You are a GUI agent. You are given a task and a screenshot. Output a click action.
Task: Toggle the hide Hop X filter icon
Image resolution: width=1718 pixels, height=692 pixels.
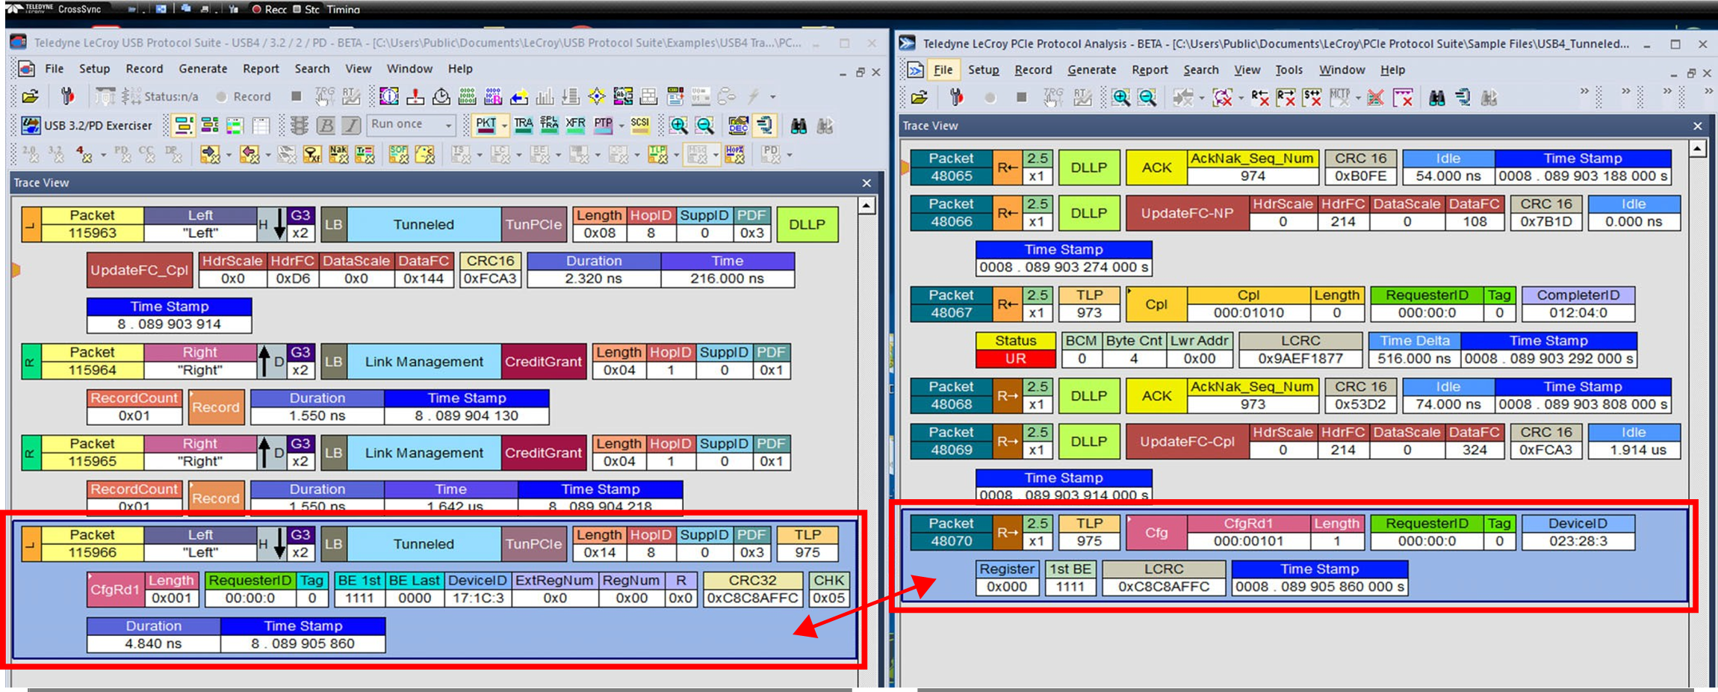[x=735, y=155]
